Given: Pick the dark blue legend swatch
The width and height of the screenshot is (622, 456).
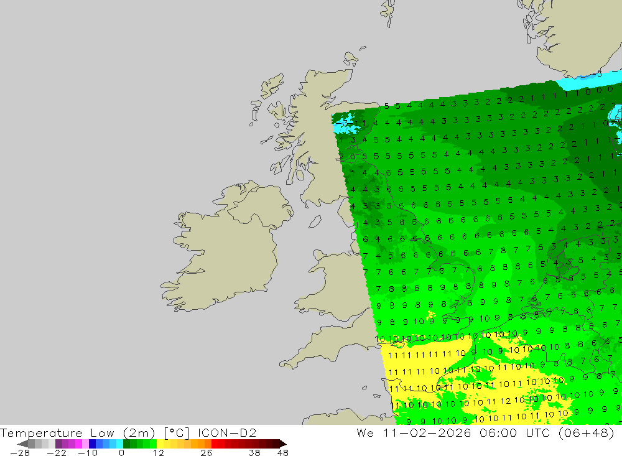Looking at the screenshot, I should pyautogui.click(x=93, y=444).
